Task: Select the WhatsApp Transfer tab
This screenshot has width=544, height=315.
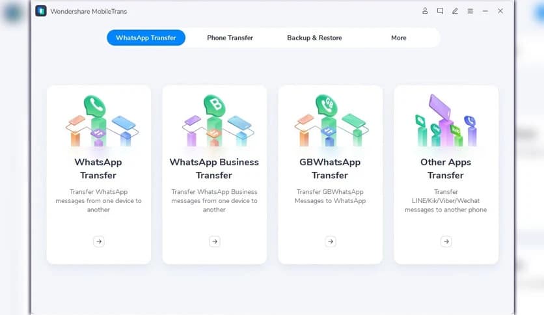Action: click(x=146, y=38)
